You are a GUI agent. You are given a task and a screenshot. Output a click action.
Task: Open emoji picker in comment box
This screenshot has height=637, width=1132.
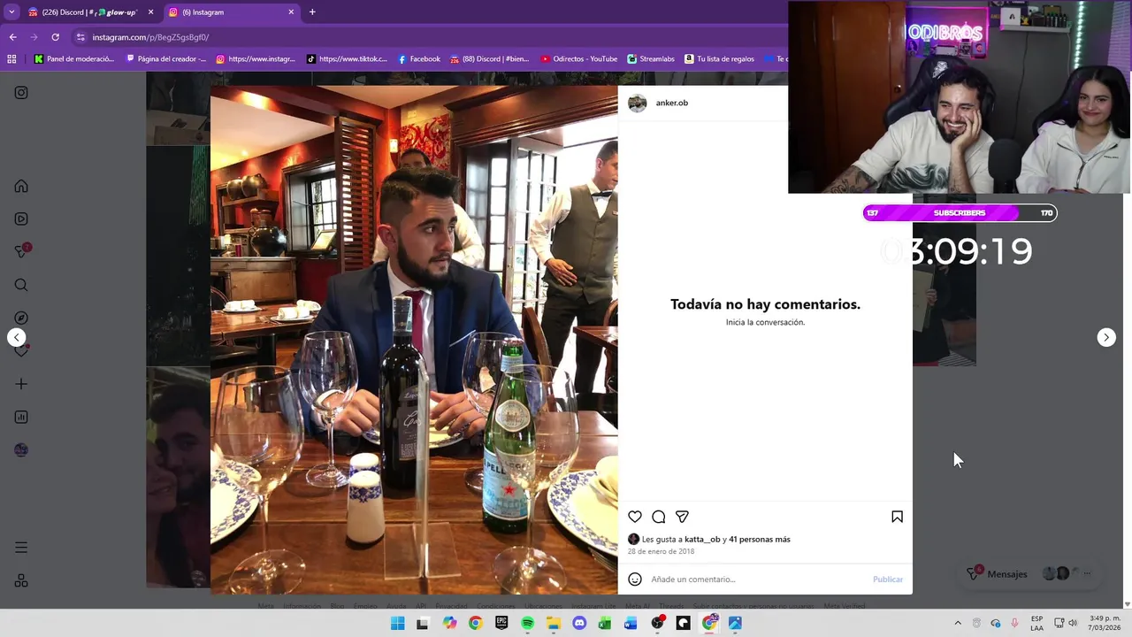tap(635, 579)
